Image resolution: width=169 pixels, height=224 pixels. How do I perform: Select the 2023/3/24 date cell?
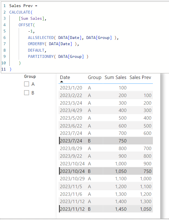[71, 103]
